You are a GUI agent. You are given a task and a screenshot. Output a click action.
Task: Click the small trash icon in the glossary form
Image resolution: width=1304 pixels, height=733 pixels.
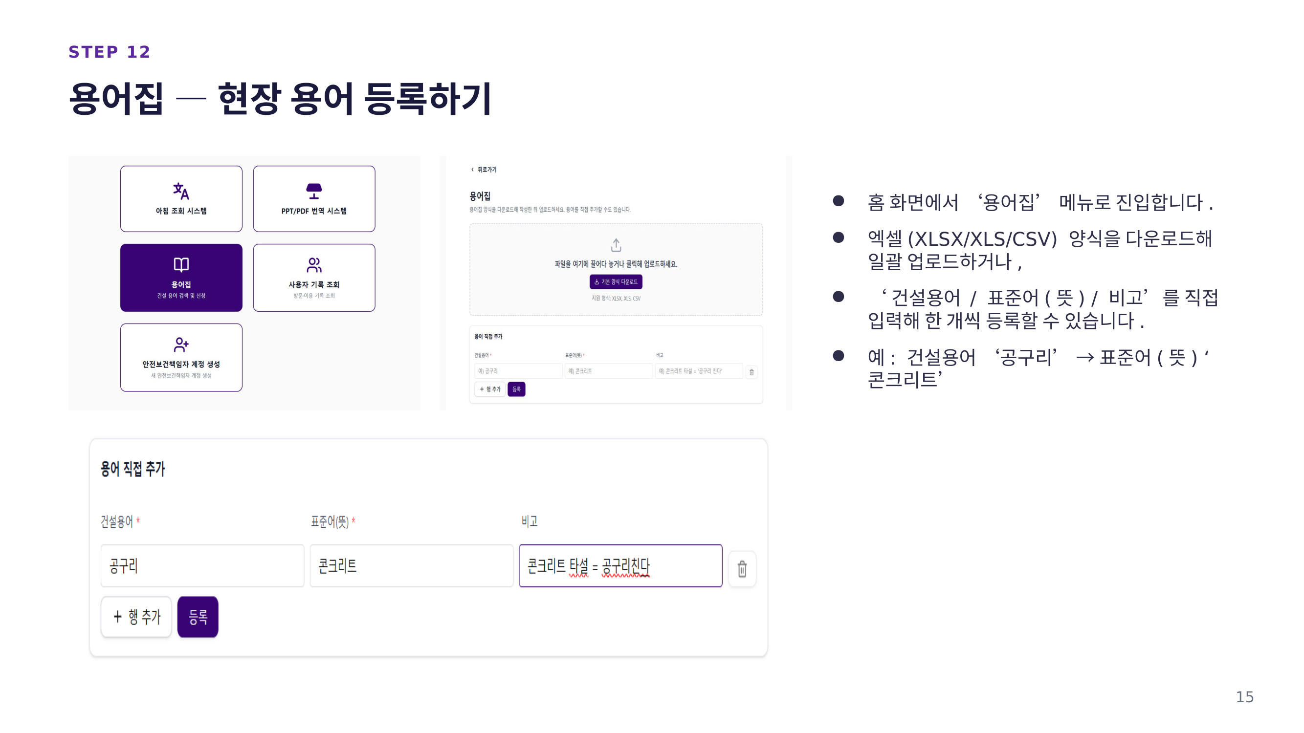click(751, 372)
